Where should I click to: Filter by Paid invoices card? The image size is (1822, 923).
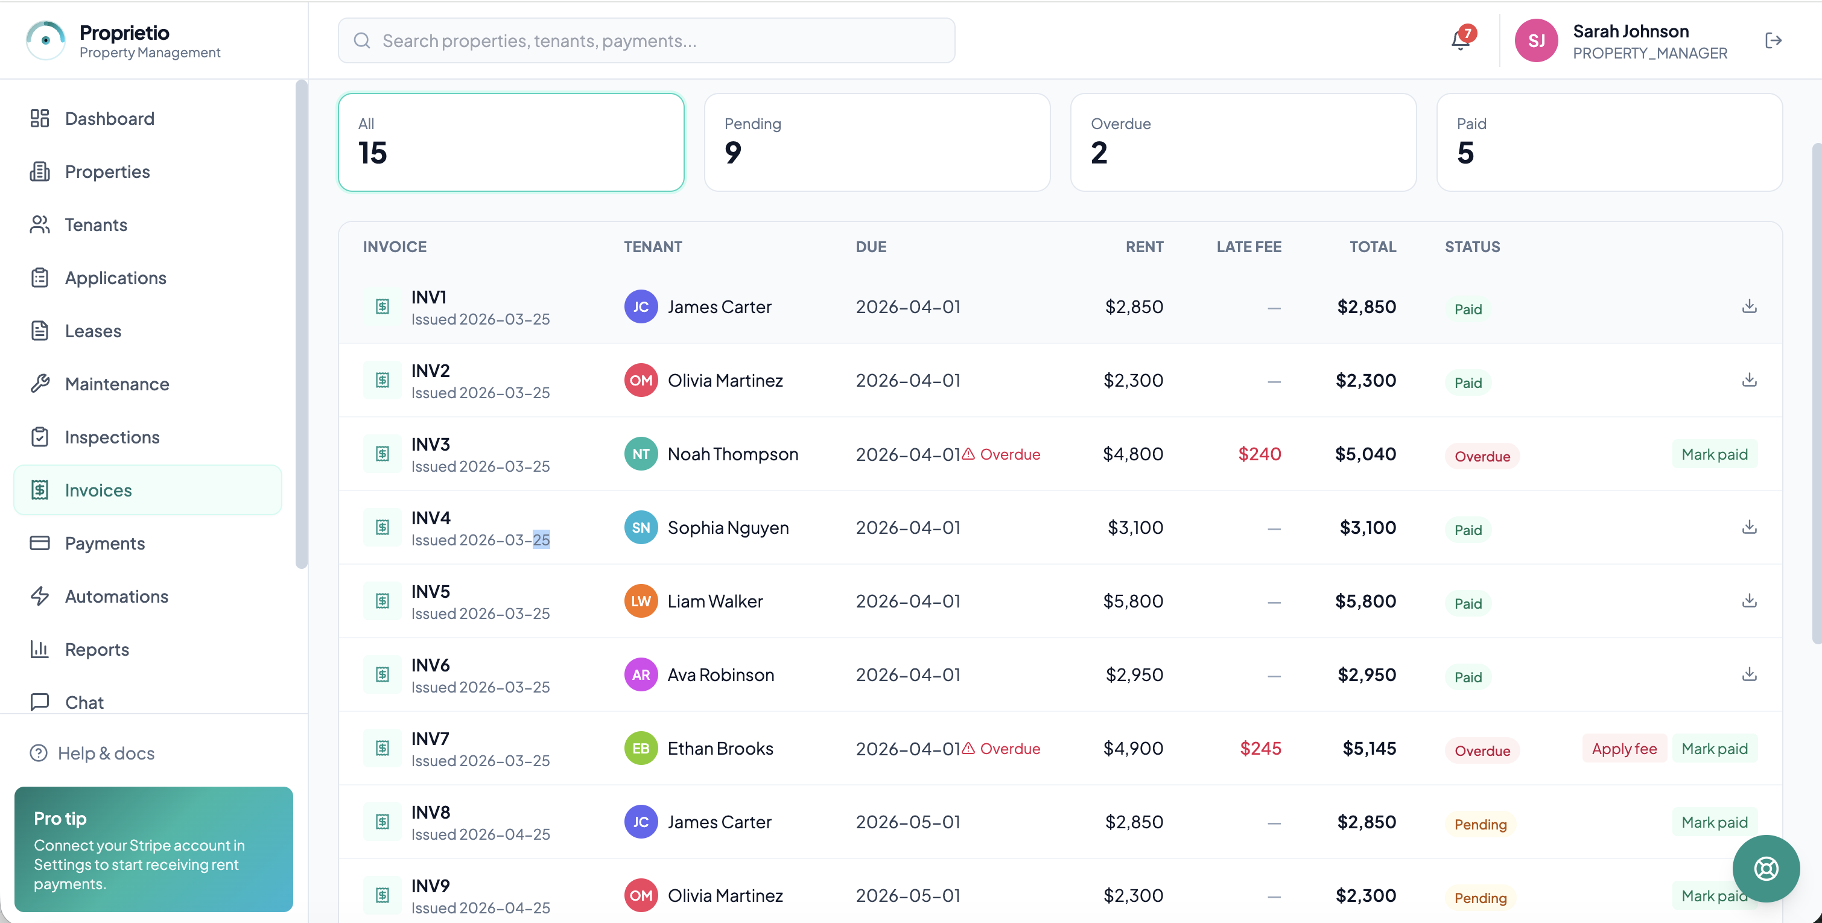click(x=1609, y=142)
